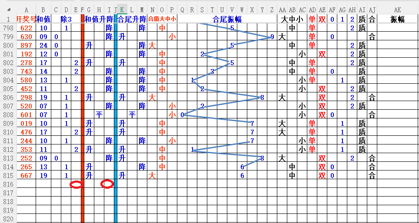Click the 双 header in row 1
Screen dimensions: 419x223
pos(322,19)
